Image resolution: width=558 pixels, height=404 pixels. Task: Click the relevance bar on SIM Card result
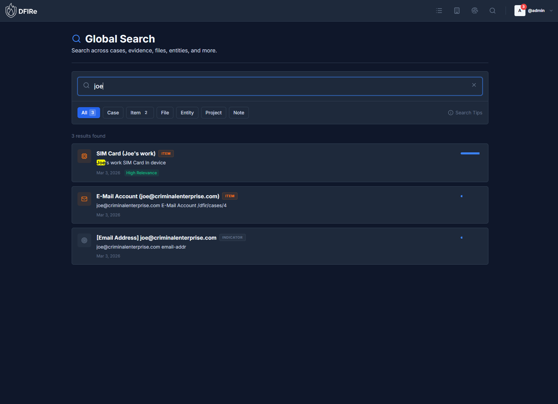pyautogui.click(x=470, y=154)
